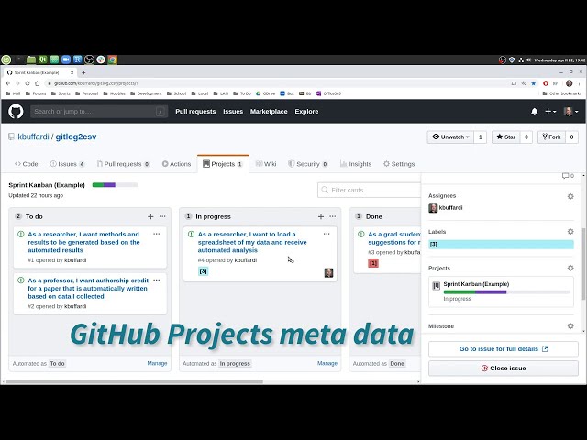
Task: Open kbuffardi owner link in repo title
Action: pyautogui.click(x=33, y=137)
